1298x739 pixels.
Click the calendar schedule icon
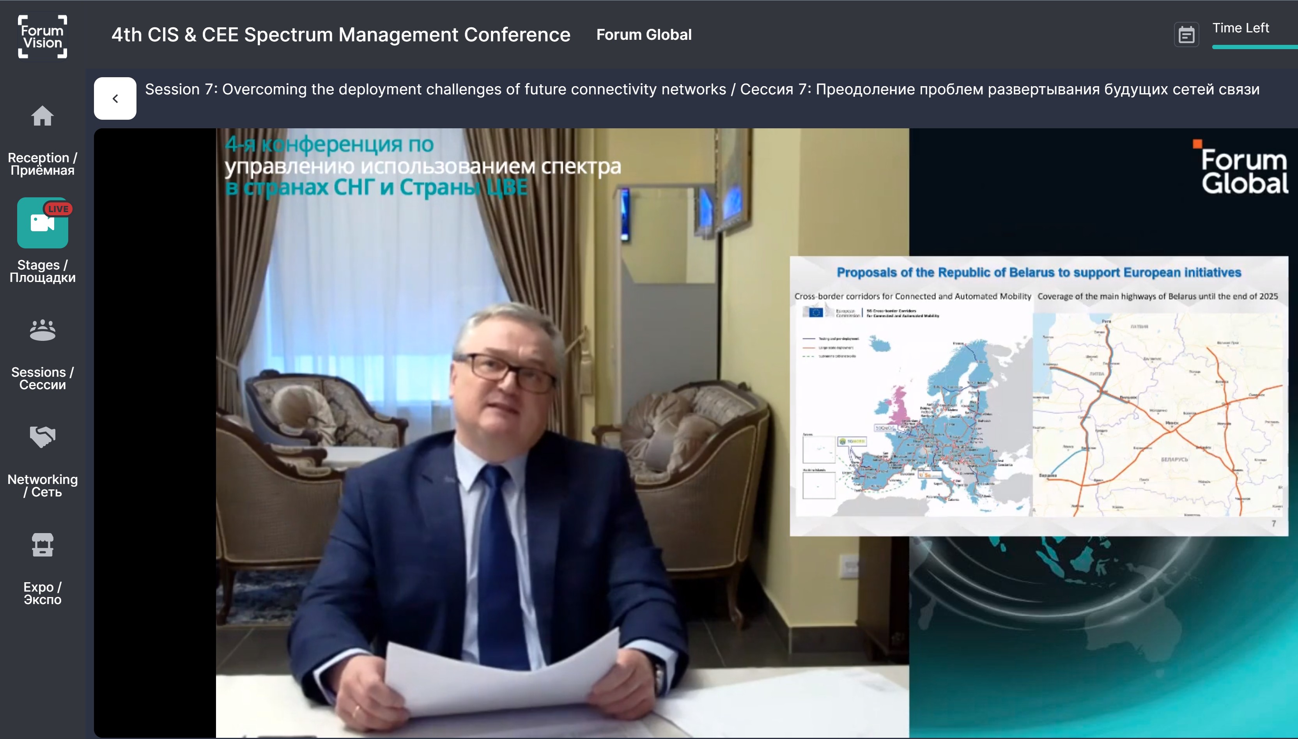1186,35
